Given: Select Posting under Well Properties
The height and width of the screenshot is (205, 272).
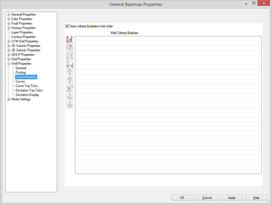Looking at the screenshot, I should coord(21,73).
